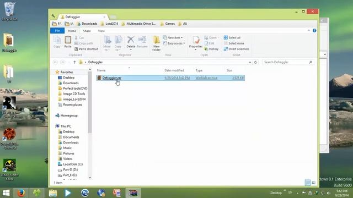
Task: Select the Defraggler.rar file
Action: [x=170, y=78]
